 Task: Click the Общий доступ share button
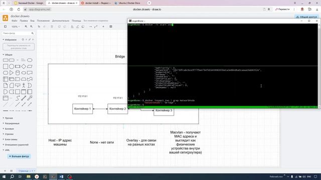click(306, 17)
